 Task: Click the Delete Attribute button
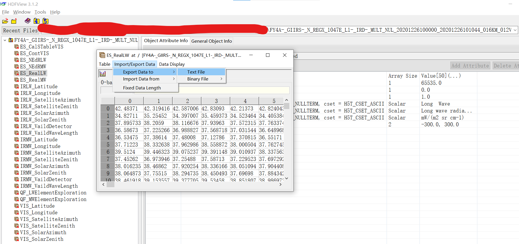[506, 65]
